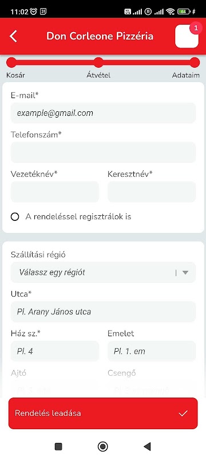This screenshot has width=206, height=459.
Task: Focus the Telefonszám input field
Action: [104, 152]
